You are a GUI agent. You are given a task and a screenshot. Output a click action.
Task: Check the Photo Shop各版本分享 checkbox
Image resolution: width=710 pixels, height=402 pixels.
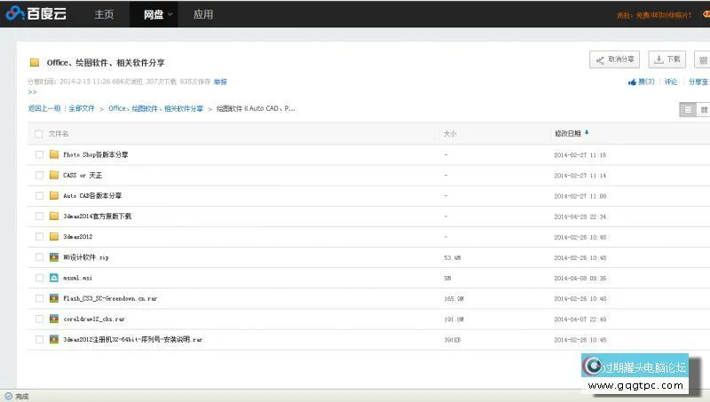(39, 154)
